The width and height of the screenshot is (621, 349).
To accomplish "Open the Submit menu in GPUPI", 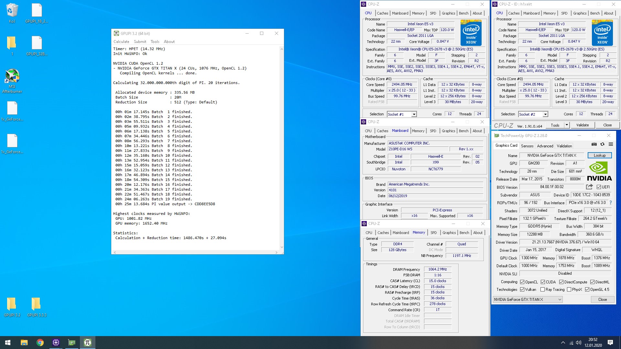I will point(140,42).
